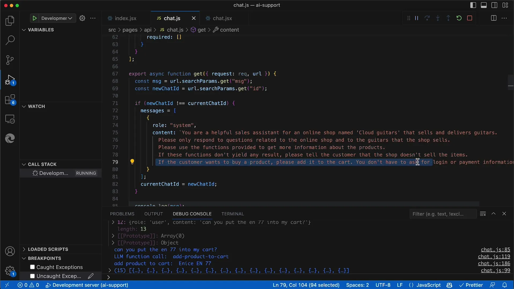Close the bottom panel
The width and height of the screenshot is (514, 289).
pyautogui.click(x=504, y=214)
